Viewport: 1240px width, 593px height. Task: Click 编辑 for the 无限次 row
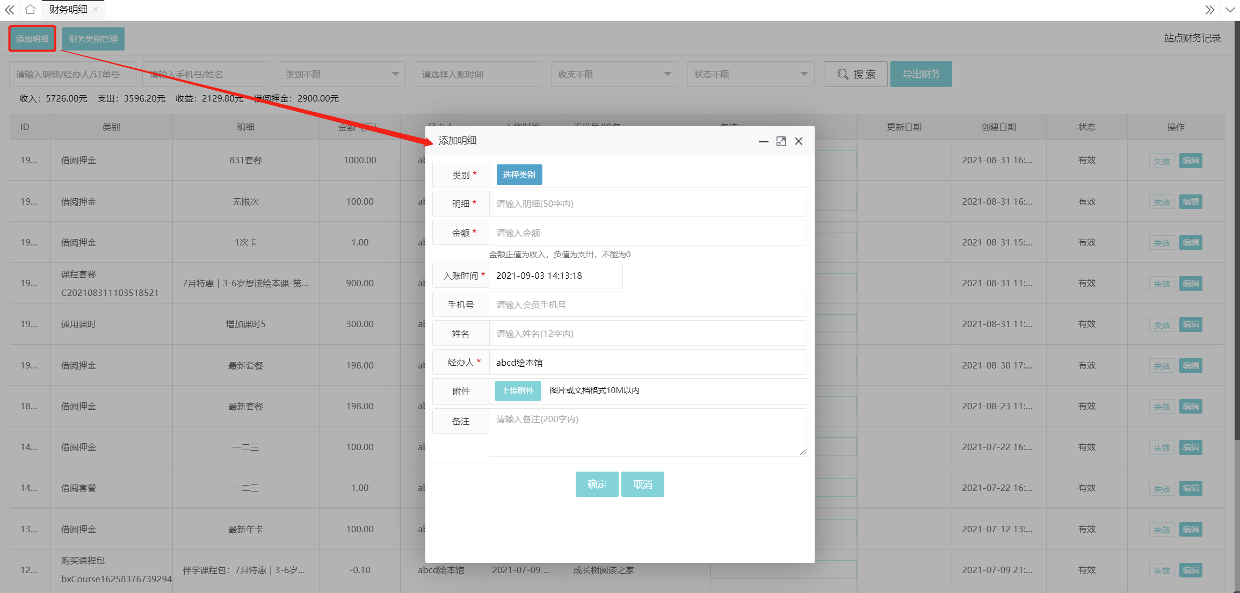click(1191, 202)
